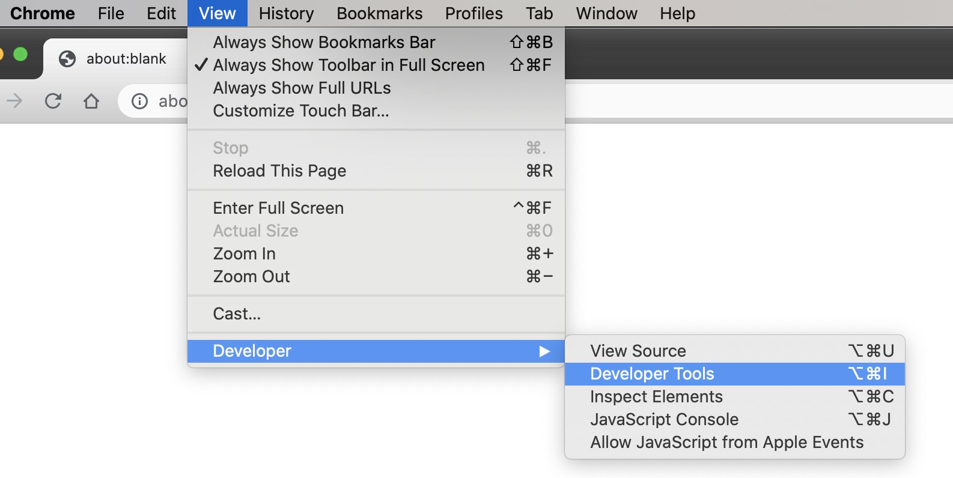Open the History menu
Image resolution: width=953 pixels, height=478 pixels.
(x=287, y=13)
